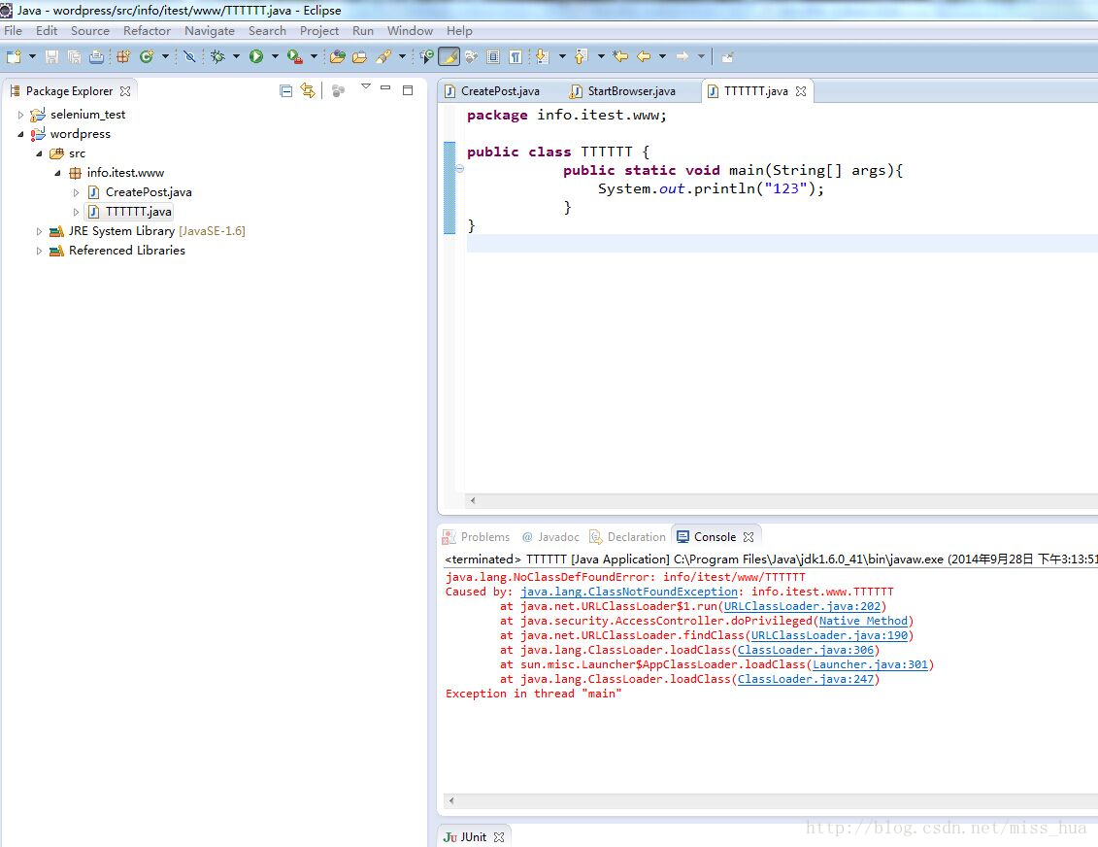Minimize the Package Explorer view
Viewport: 1098px width, 847px height.
coord(385,88)
